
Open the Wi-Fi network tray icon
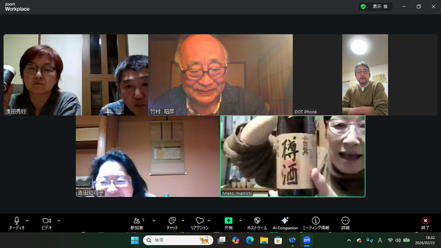390,240
